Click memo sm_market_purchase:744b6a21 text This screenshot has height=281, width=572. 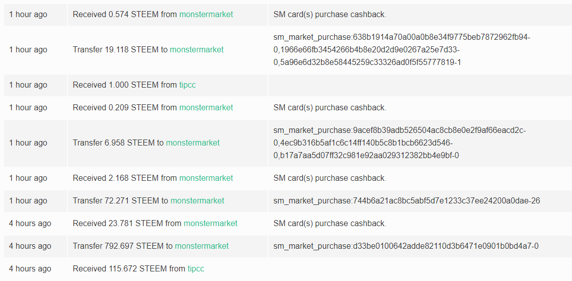coord(407,201)
